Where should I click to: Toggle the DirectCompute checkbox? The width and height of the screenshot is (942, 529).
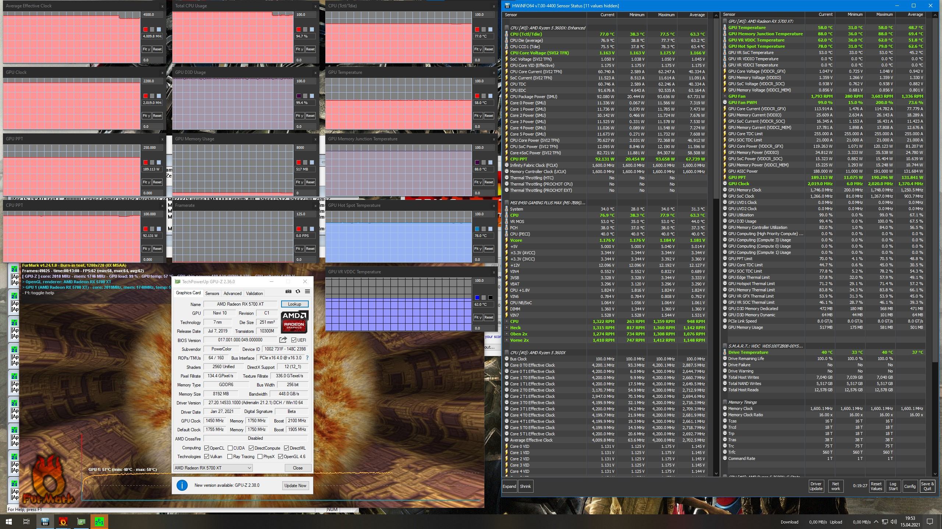251,448
